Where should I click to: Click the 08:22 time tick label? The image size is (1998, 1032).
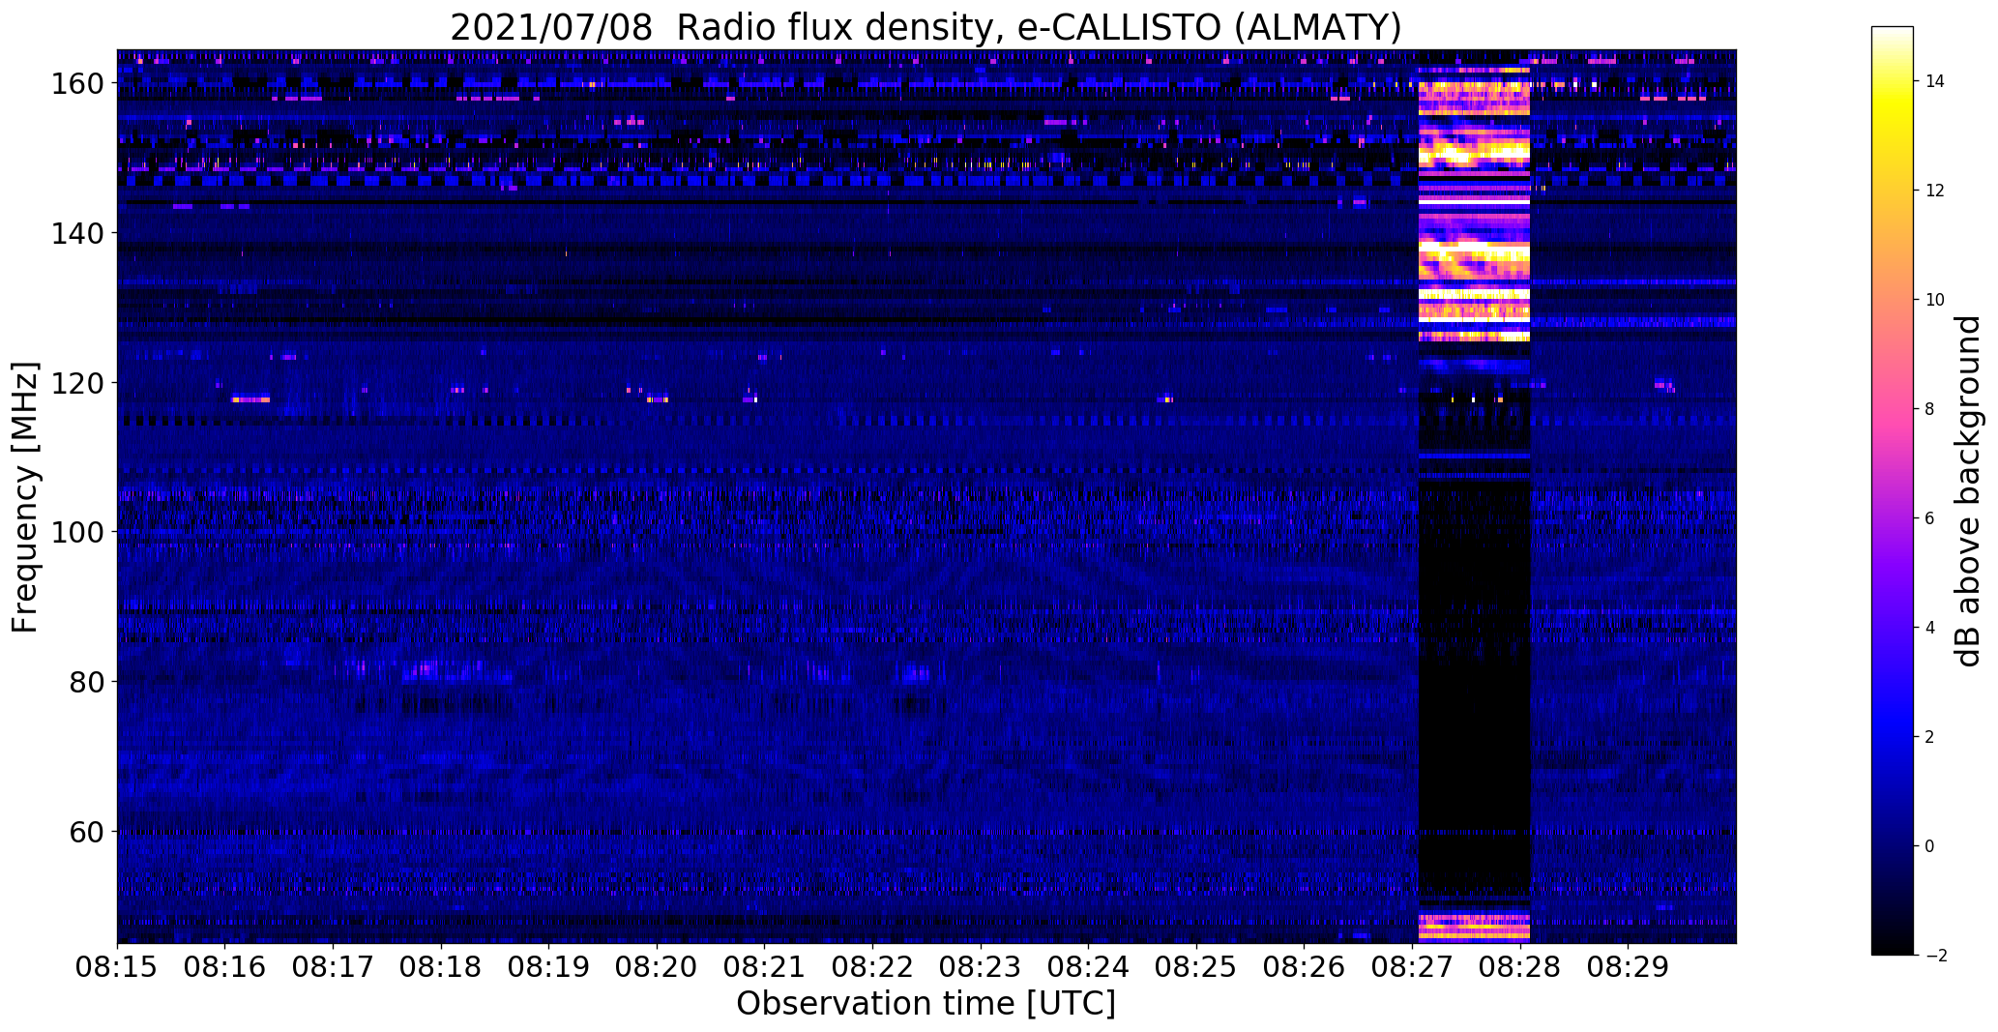tap(872, 967)
